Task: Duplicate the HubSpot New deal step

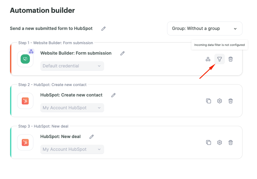Action: 209,142
